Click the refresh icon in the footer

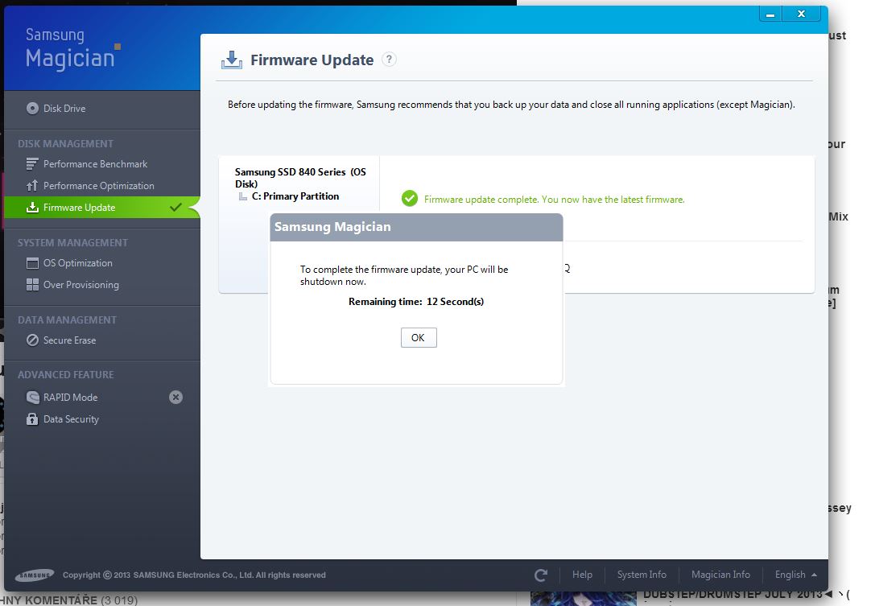pyautogui.click(x=540, y=575)
